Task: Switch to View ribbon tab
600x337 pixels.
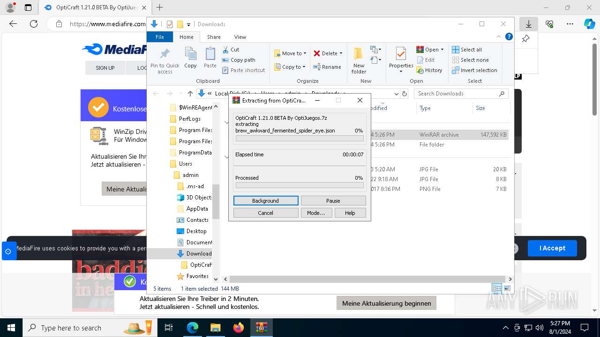Action: point(240,37)
